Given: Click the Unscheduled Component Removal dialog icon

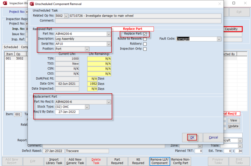Looking at the screenshot, I should click(32, 4).
